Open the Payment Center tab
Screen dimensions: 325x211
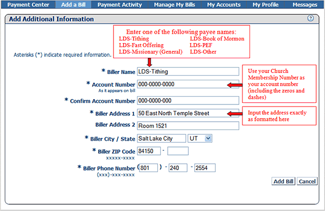[28, 5]
